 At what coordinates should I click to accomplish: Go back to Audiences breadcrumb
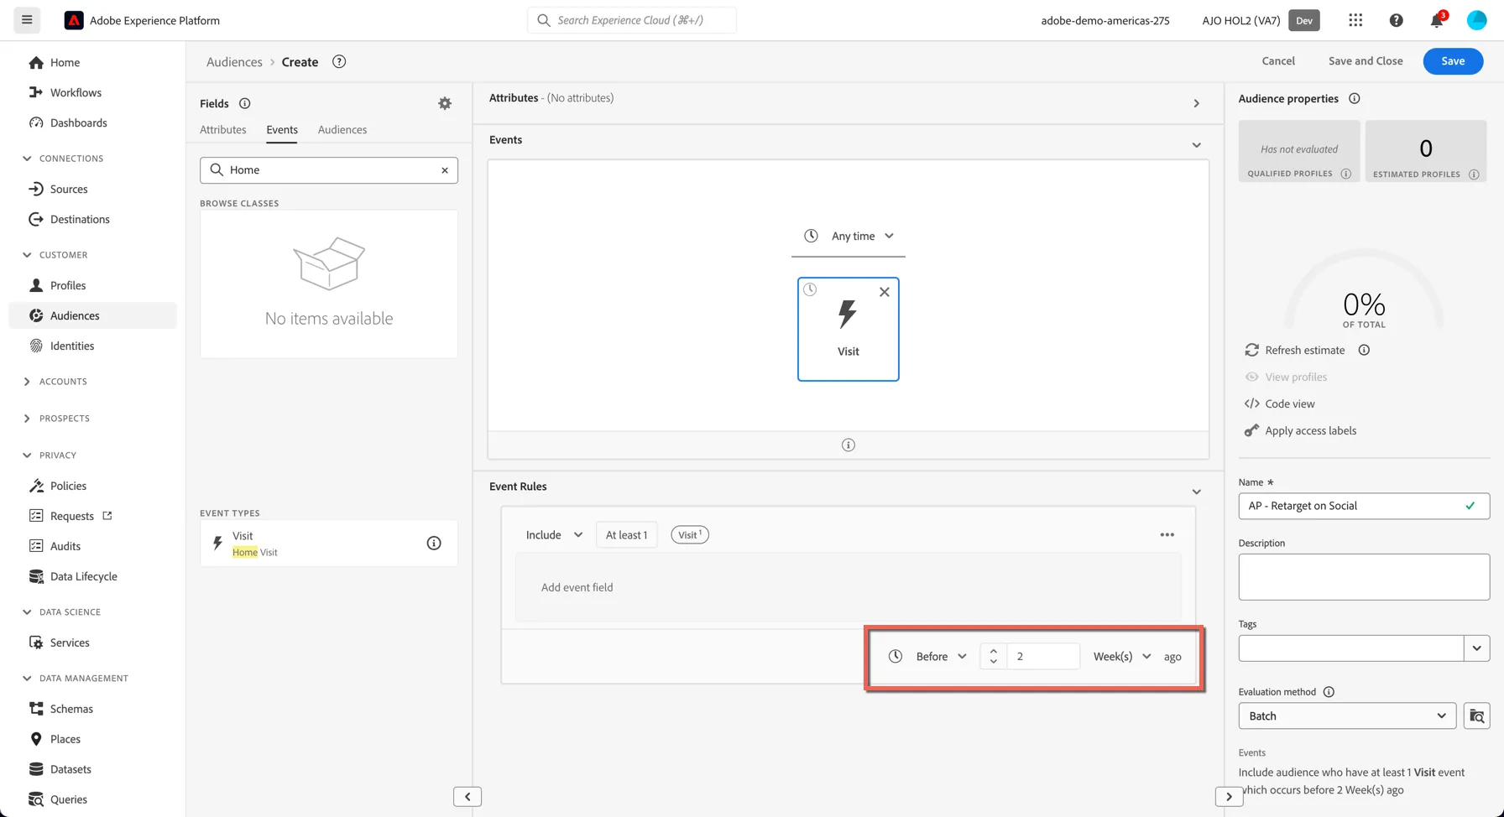[x=234, y=62]
